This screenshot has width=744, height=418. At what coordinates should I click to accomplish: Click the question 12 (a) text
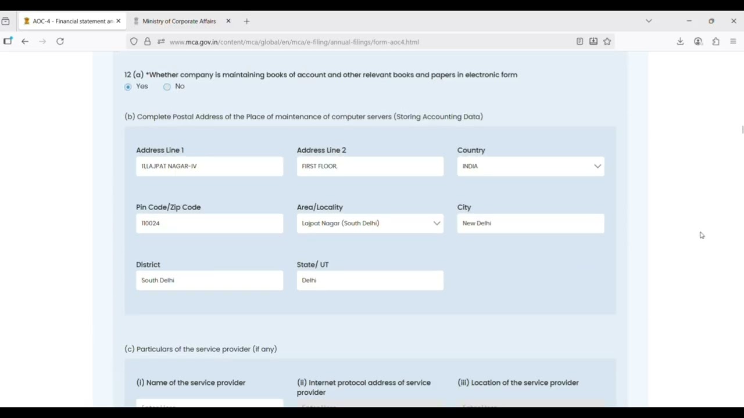[321, 75]
